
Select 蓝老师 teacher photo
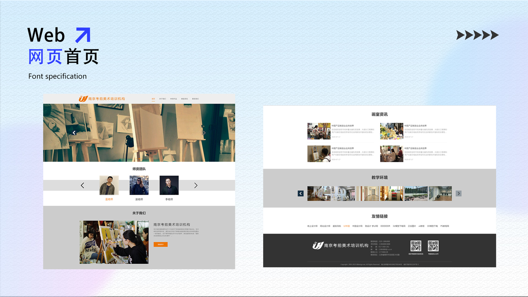point(109,185)
